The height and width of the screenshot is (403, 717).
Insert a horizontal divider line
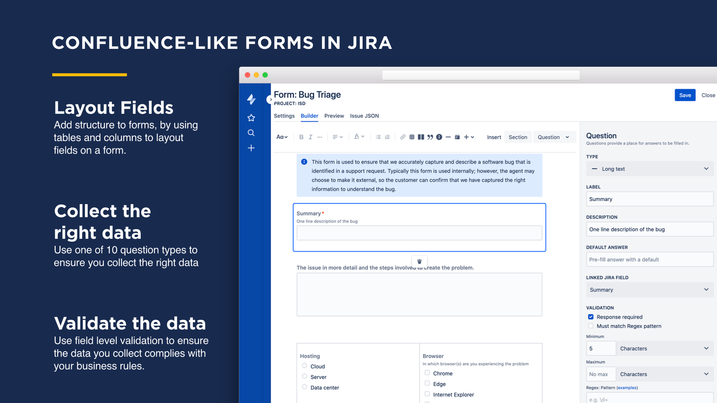click(448, 137)
